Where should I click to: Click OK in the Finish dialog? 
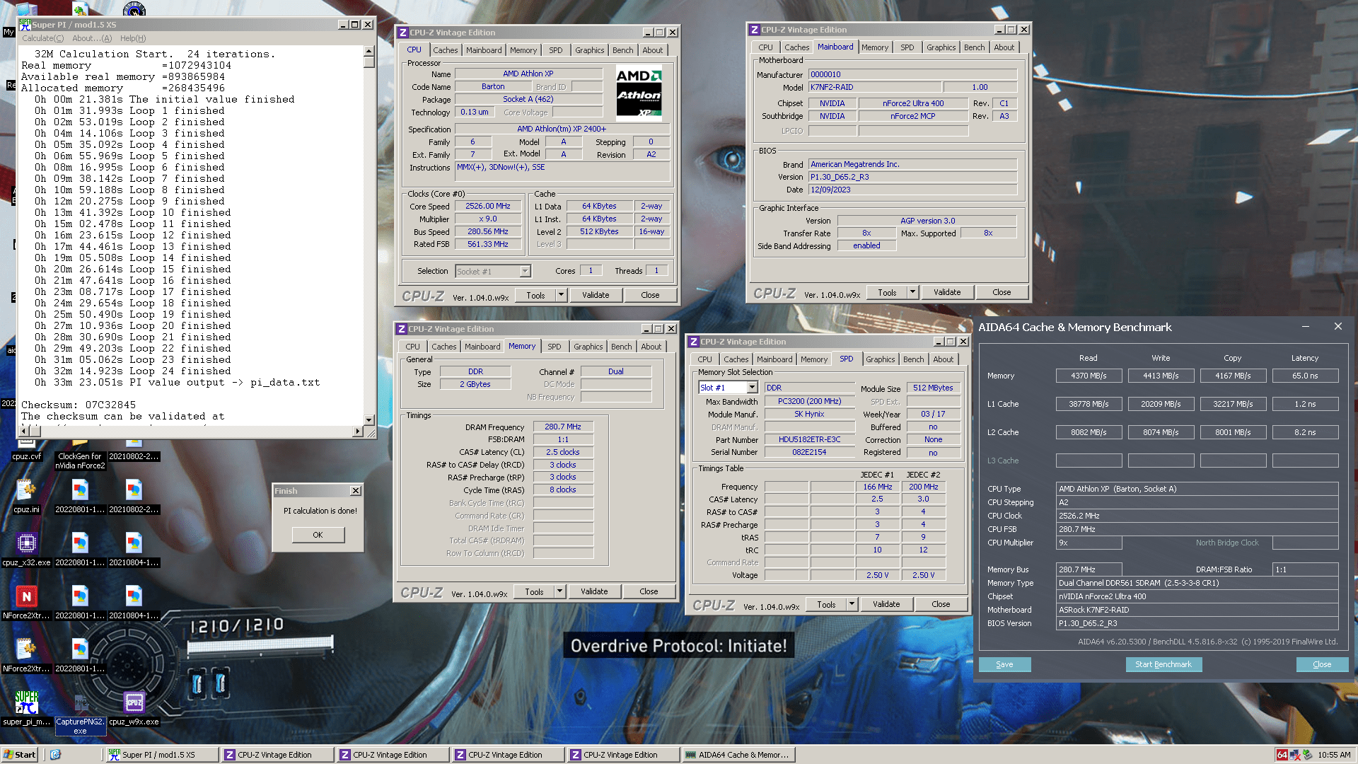(318, 535)
